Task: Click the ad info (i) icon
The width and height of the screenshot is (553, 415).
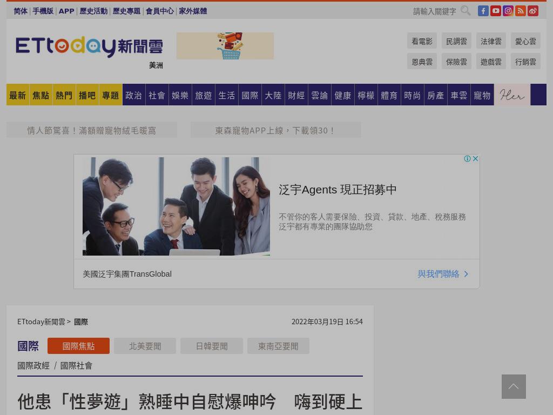Action: (x=467, y=159)
